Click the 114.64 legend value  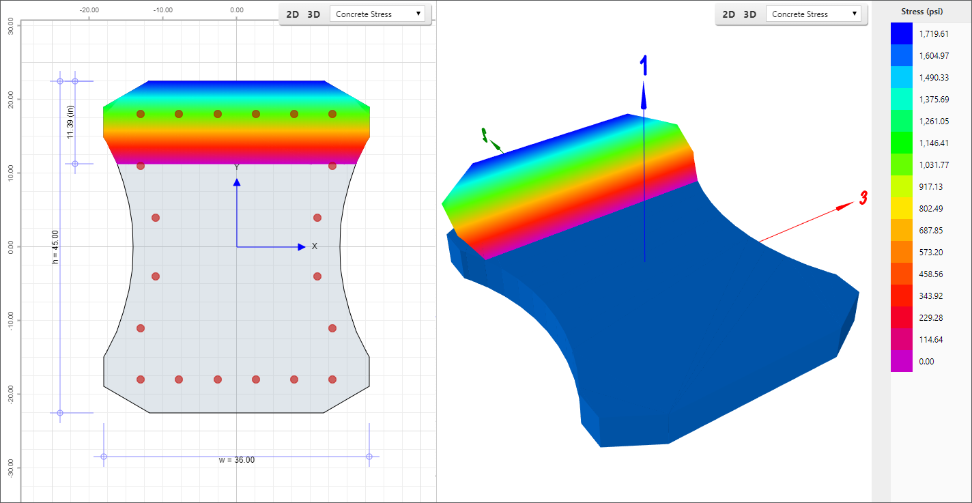point(930,339)
